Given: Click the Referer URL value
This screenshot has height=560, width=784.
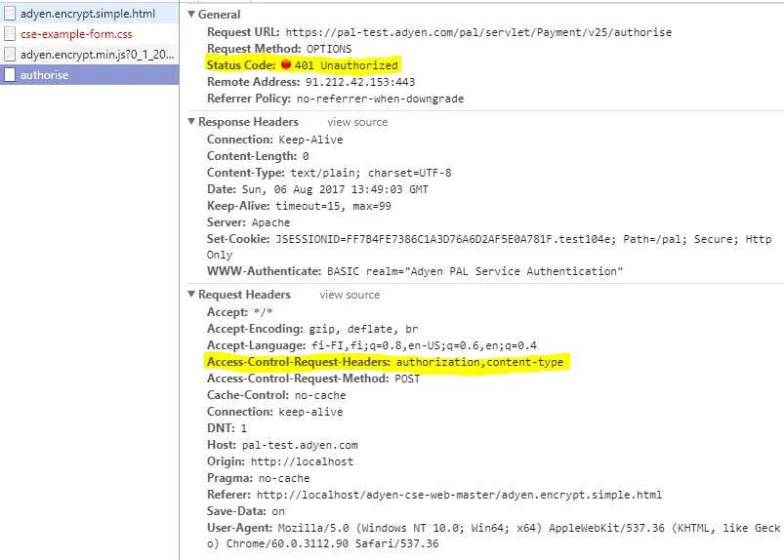Looking at the screenshot, I should click(x=459, y=495).
